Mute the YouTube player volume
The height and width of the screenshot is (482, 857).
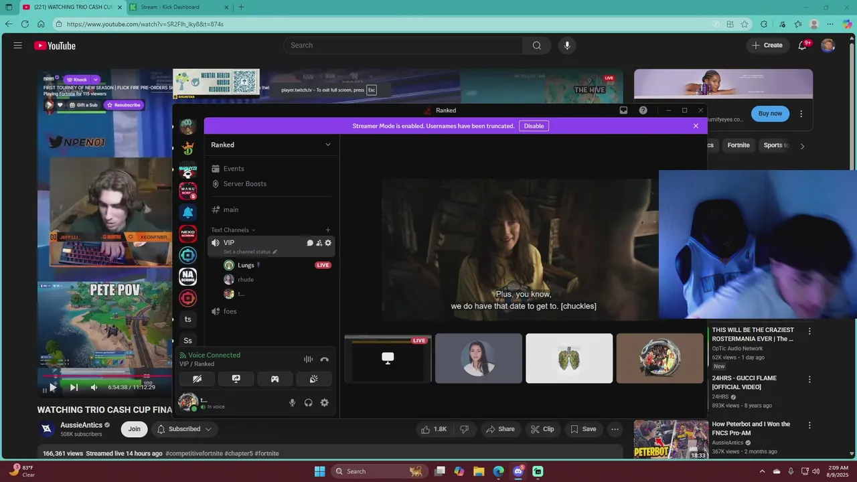coord(94,387)
